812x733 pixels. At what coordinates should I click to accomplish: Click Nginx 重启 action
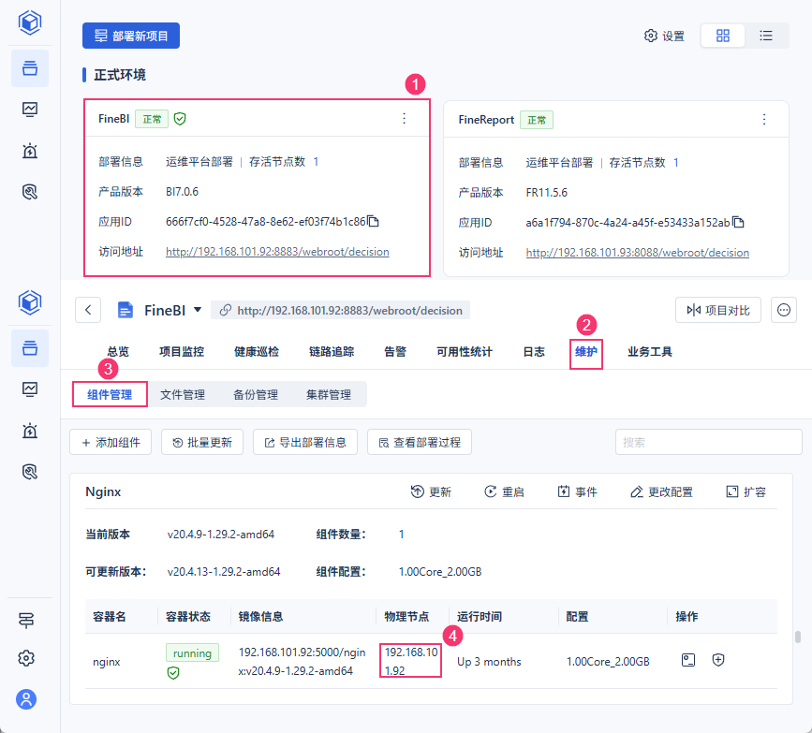click(504, 491)
